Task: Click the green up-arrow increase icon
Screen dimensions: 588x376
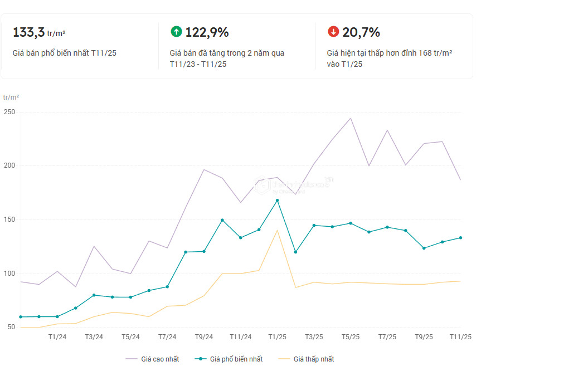Action: [x=176, y=32]
